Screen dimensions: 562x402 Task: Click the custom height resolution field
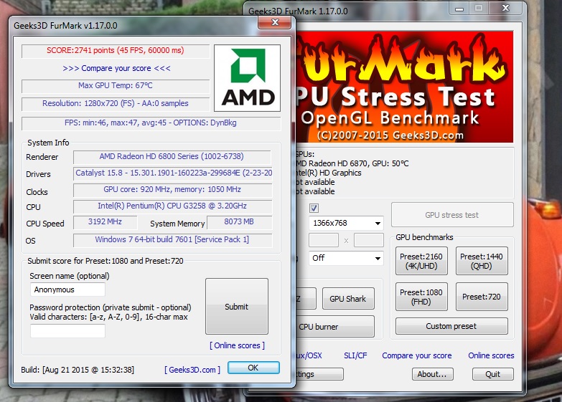click(x=368, y=240)
